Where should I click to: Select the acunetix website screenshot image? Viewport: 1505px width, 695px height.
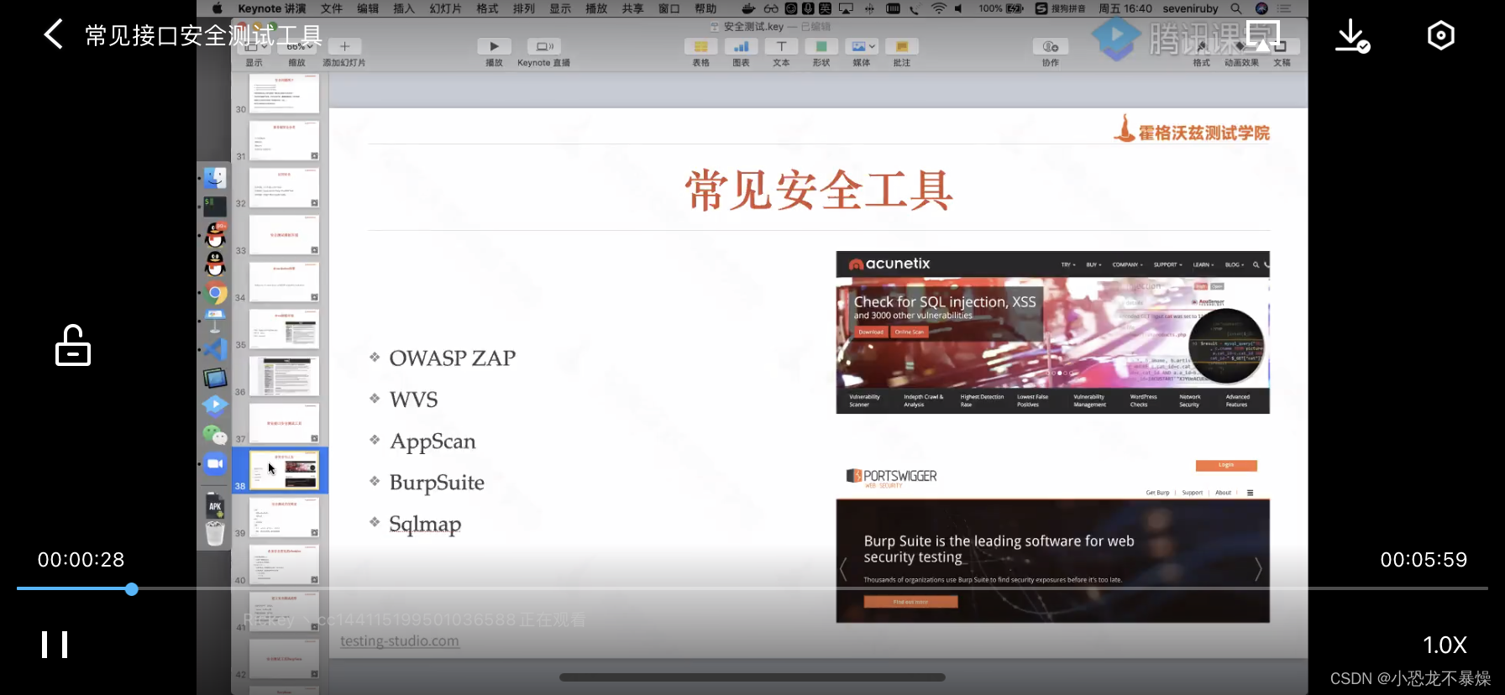(x=1052, y=332)
